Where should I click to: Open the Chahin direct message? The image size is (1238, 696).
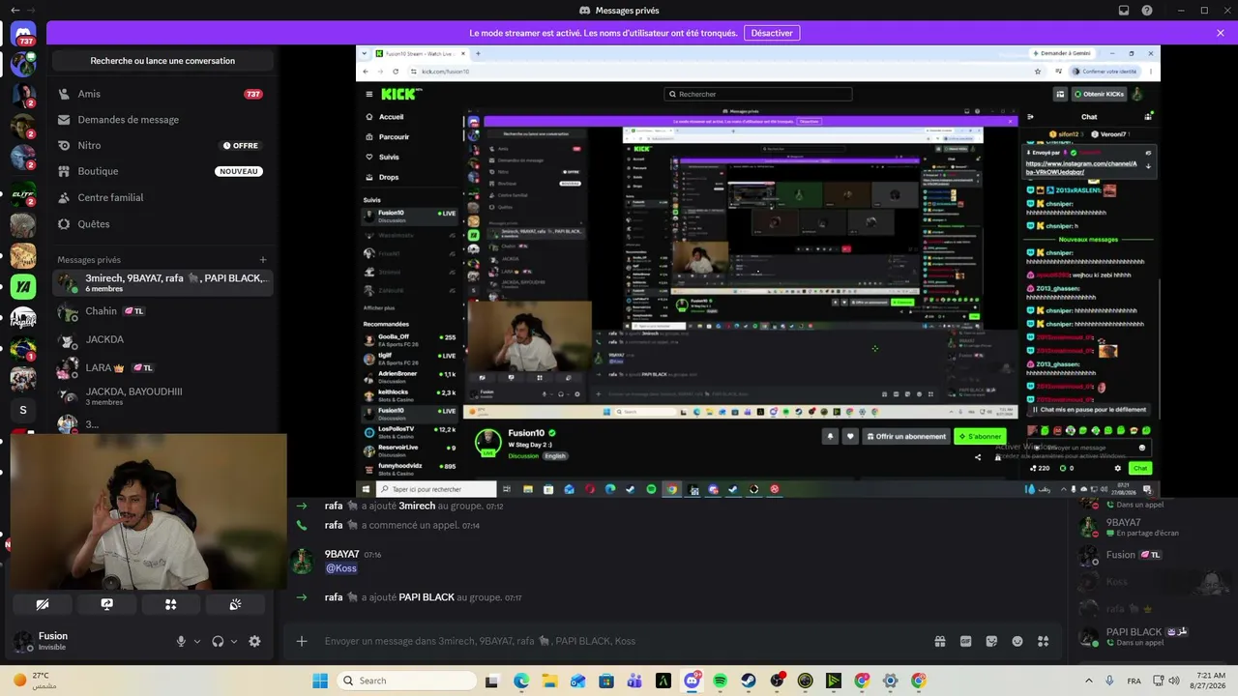point(161,311)
